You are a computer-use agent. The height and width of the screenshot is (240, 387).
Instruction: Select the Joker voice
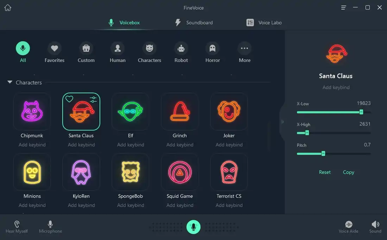click(229, 111)
